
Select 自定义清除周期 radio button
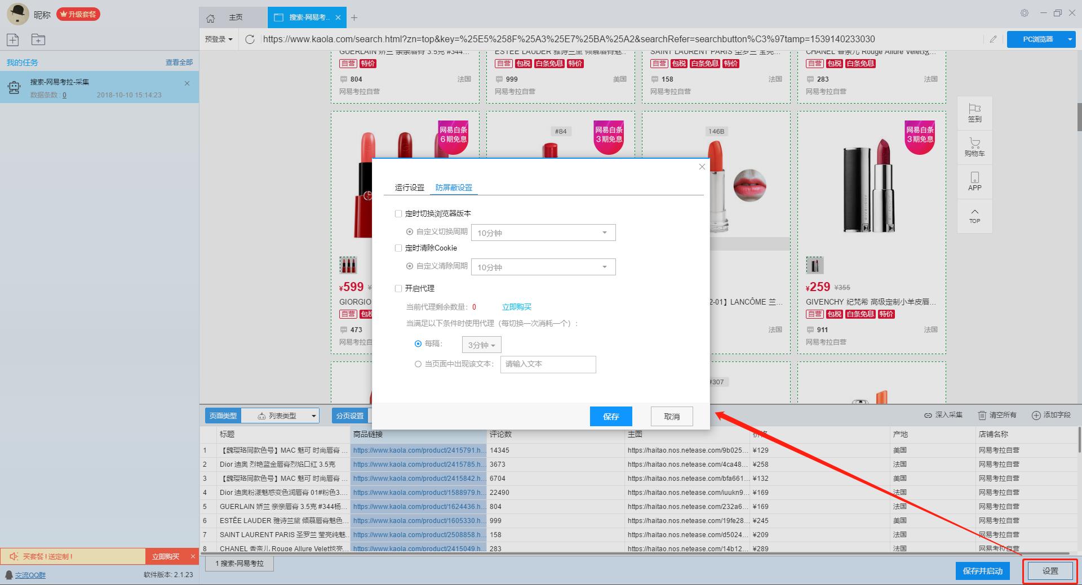tap(410, 266)
